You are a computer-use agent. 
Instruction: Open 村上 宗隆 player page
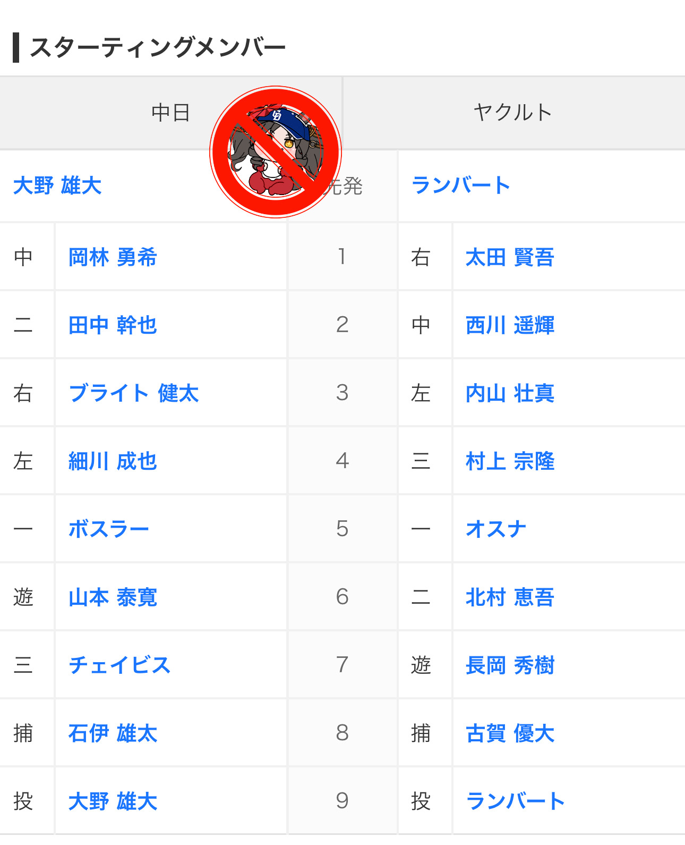510,461
